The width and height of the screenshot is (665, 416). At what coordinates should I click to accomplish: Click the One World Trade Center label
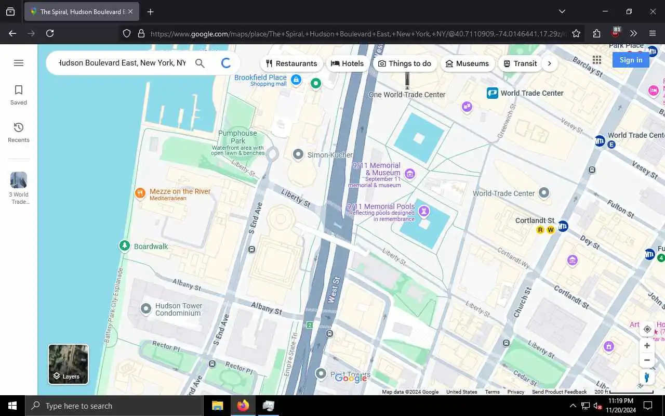click(x=407, y=95)
